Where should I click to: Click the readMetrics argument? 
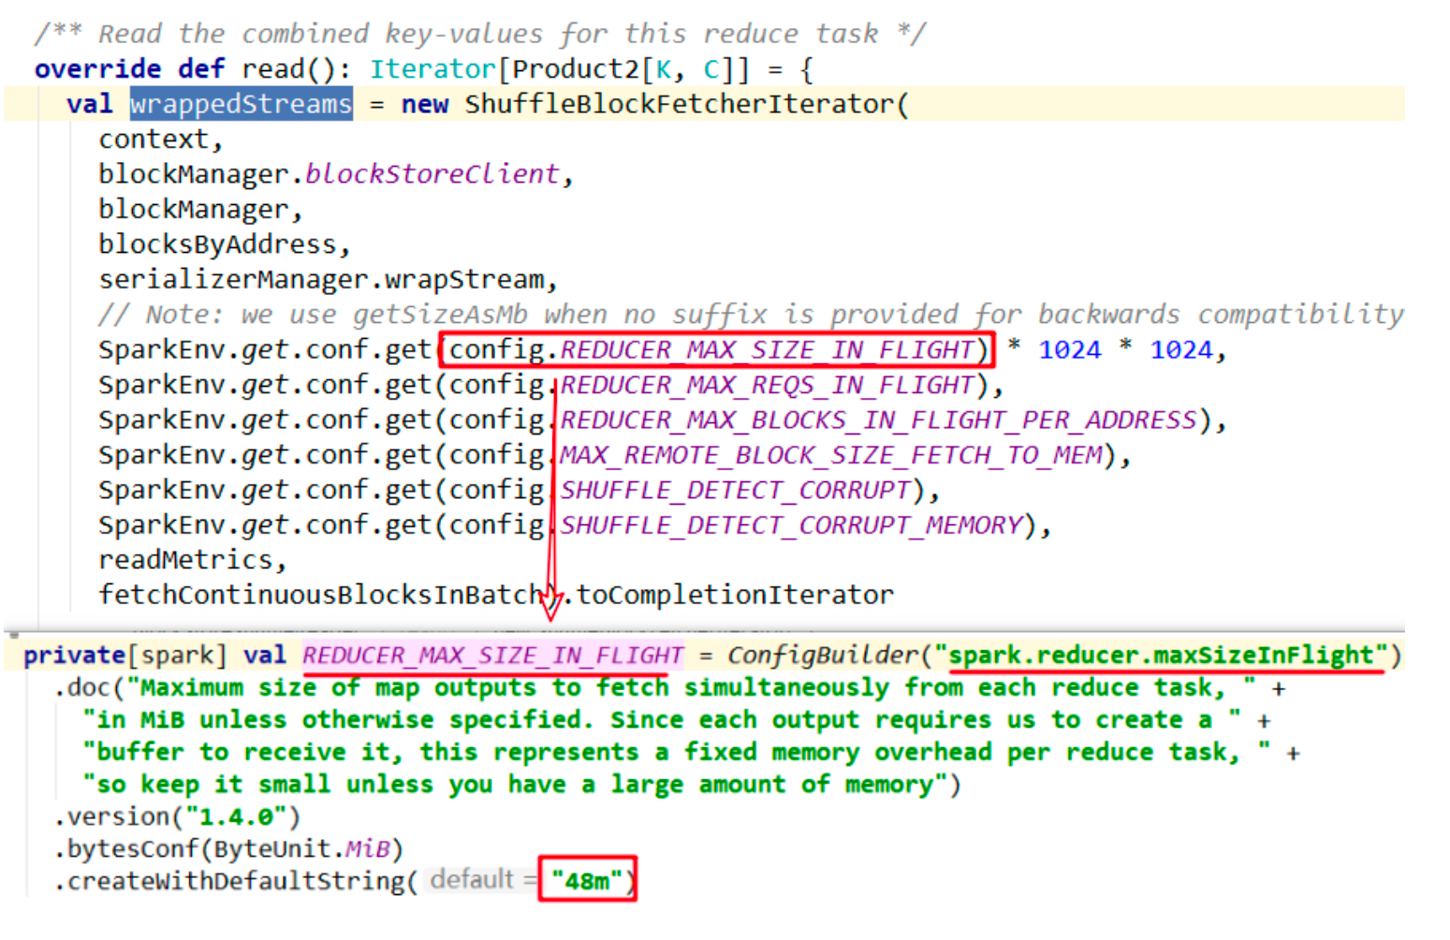tap(186, 560)
